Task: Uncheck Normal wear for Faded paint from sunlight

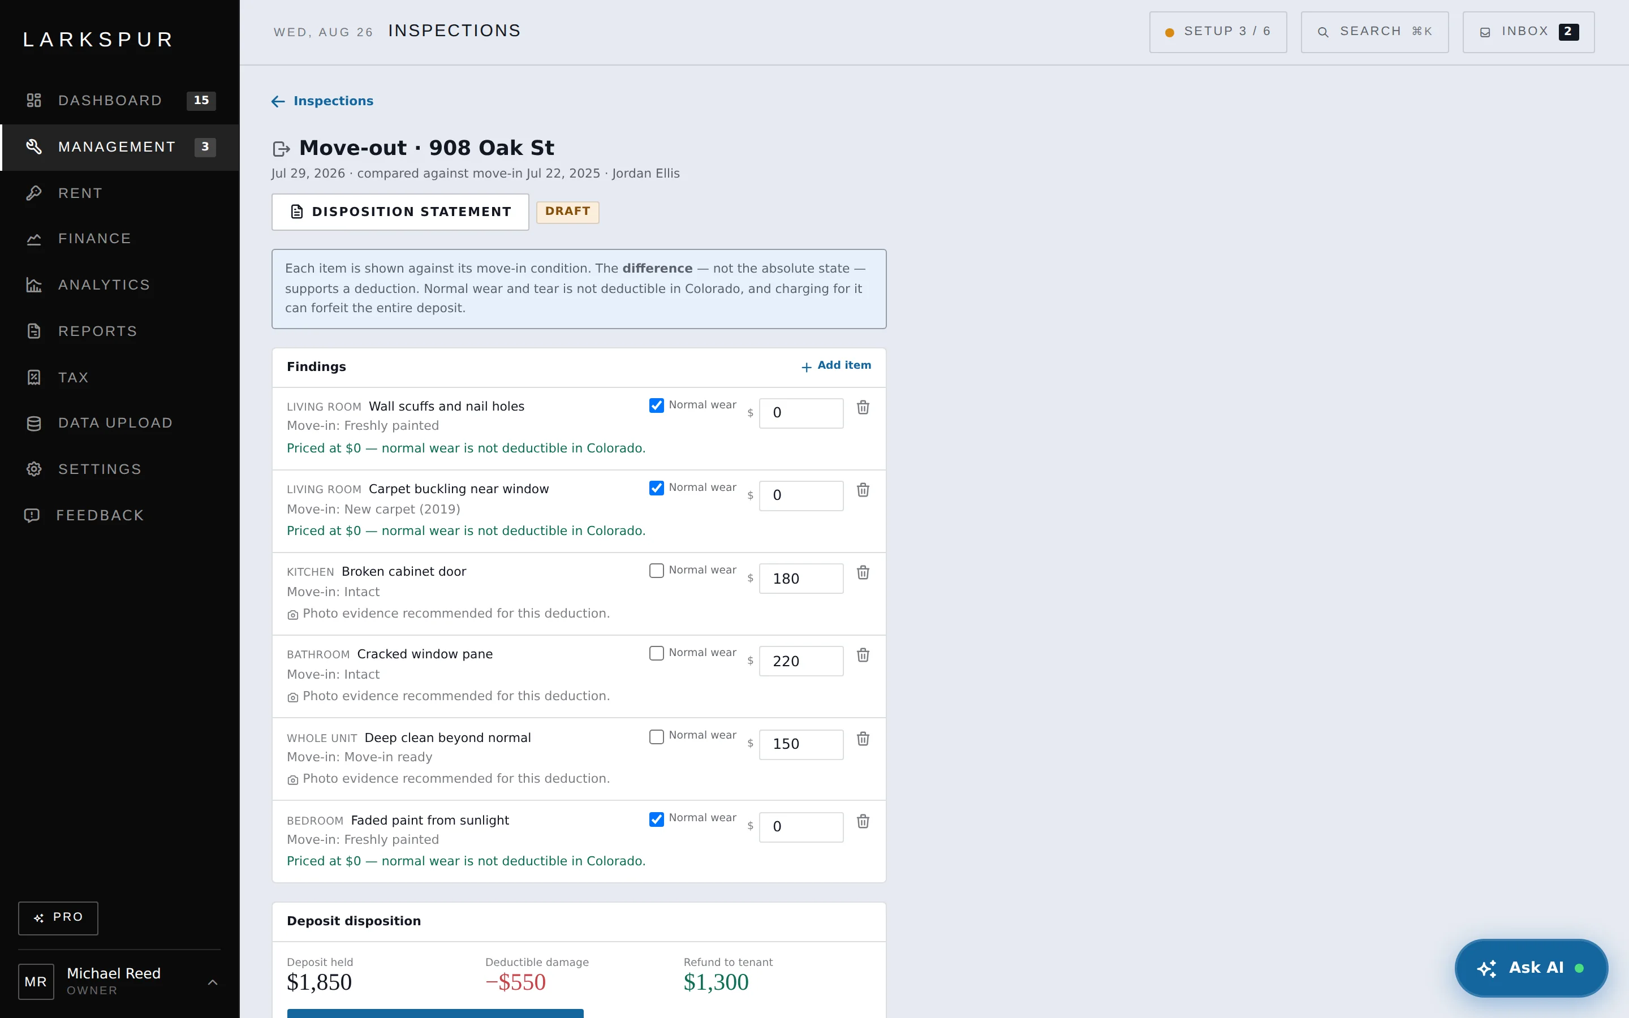Action: click(656, 819)
